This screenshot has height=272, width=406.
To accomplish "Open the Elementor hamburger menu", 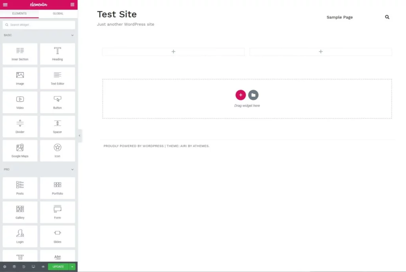I will click(x=5, y=5).
